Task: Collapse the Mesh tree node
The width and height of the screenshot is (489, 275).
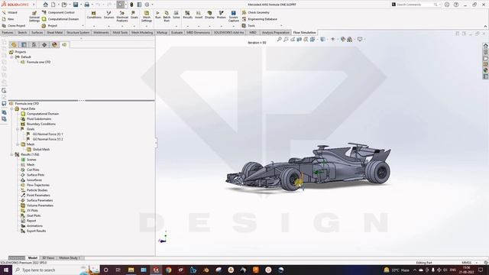Action: pos(18,144)
